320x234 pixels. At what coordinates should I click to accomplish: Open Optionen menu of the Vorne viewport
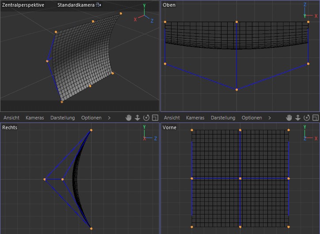point(251,118)
